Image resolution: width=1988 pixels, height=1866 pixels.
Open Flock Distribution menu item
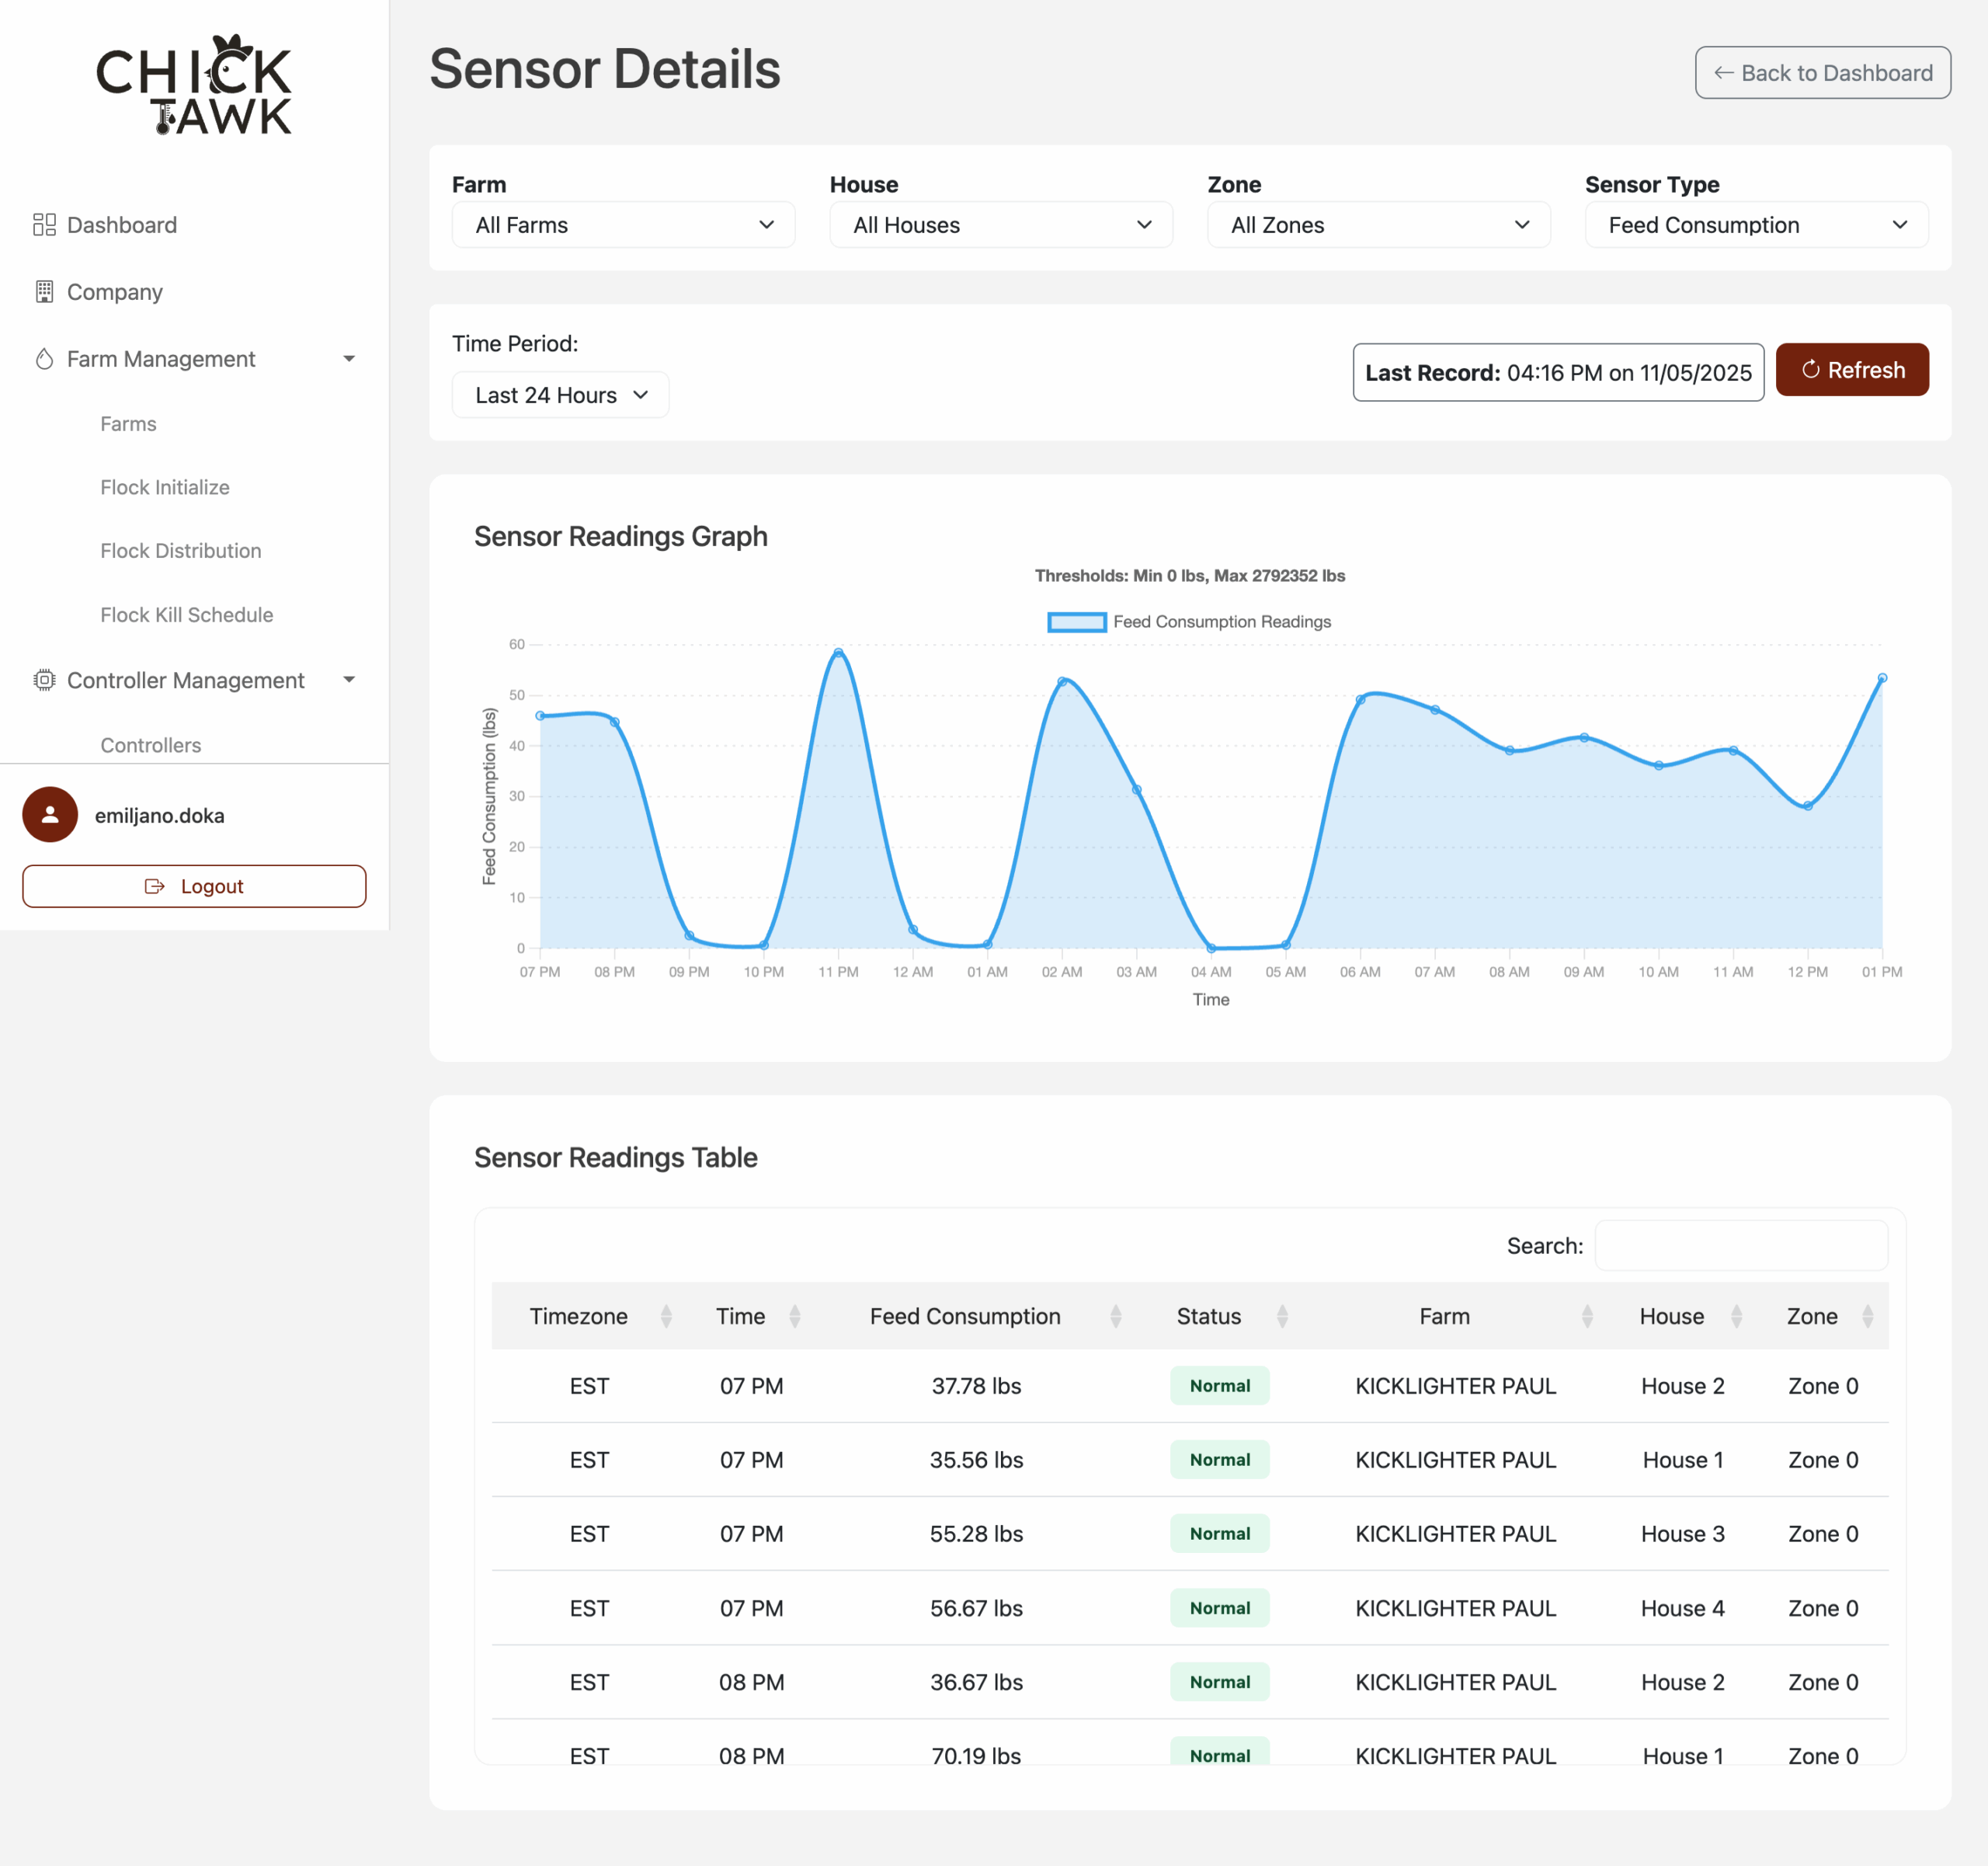click(181, 550)
